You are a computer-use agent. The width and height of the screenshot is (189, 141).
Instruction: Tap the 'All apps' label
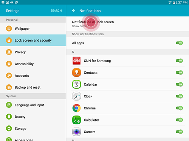tap(78, 43)
